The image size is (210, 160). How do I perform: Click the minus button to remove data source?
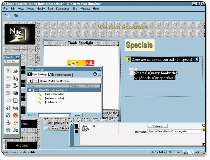tap(36, 81)
